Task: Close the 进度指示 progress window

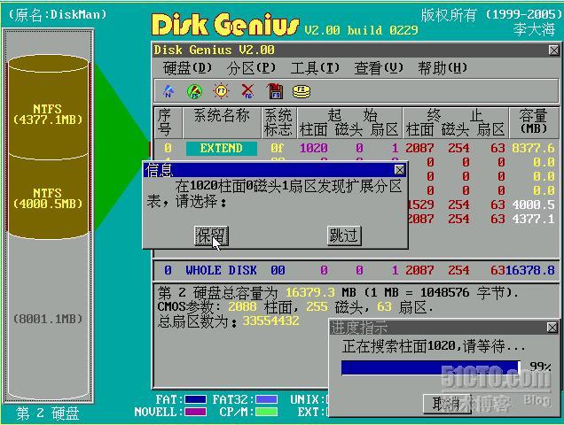Action: coord(553,327)
